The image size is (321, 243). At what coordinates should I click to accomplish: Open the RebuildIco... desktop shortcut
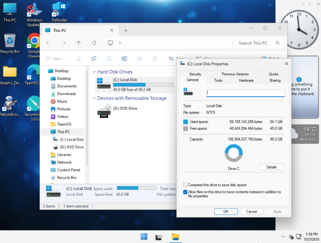(x=9, y=106)
